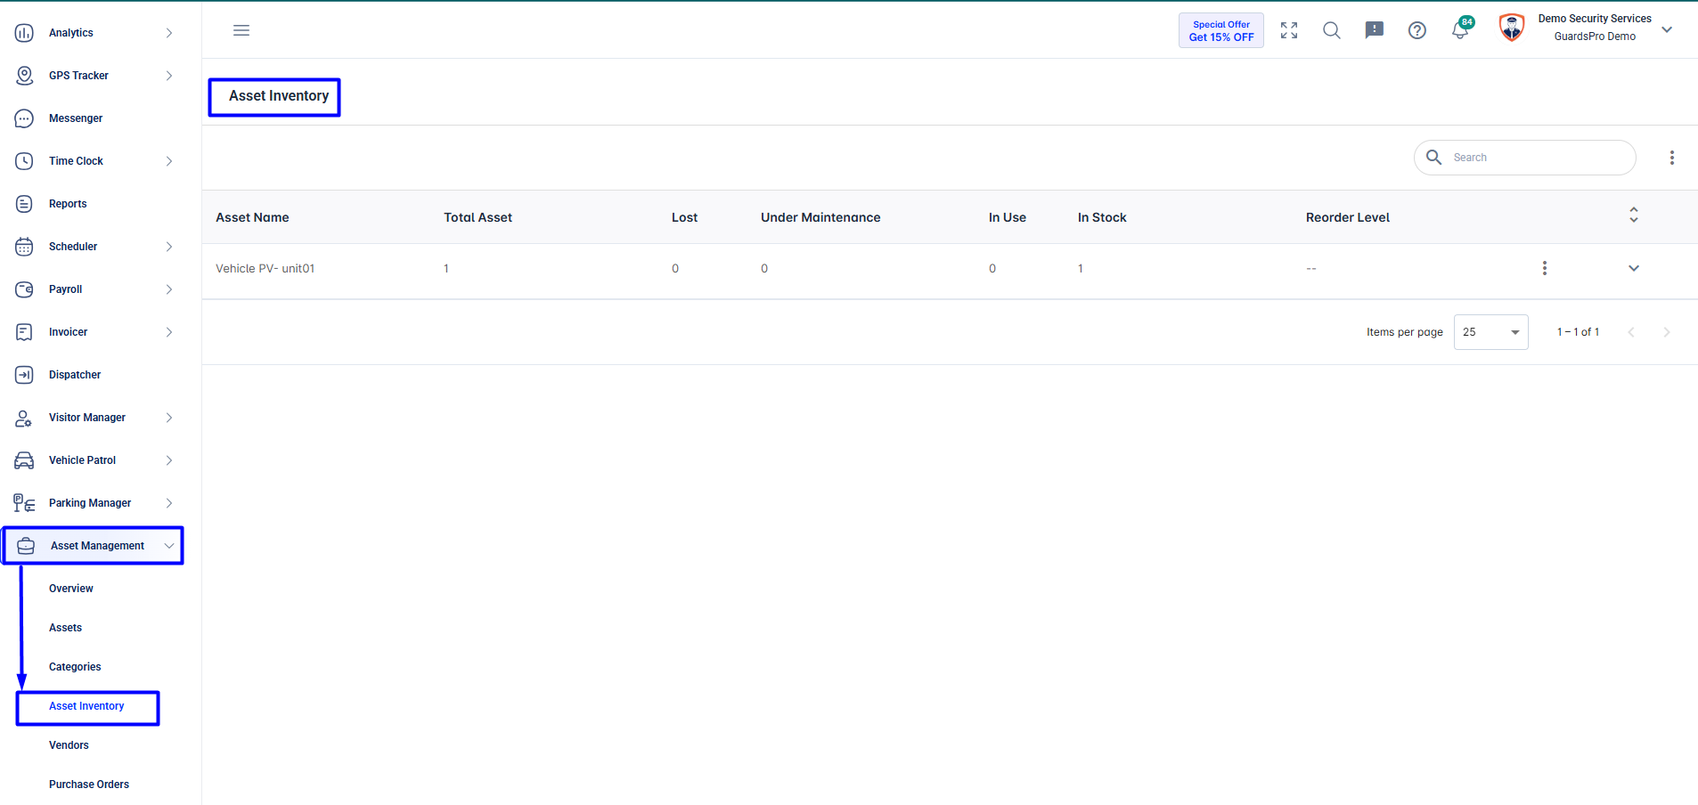The height and width of the screenshot is (805, 1698).
Task: Click the Special Offer Get 15% OFF button
Action: [x=1221, y=30]
